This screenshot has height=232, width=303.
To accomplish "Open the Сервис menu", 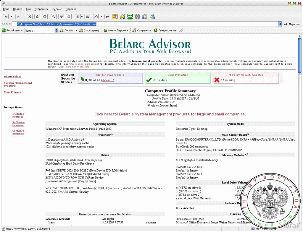I will coord(57,9).
